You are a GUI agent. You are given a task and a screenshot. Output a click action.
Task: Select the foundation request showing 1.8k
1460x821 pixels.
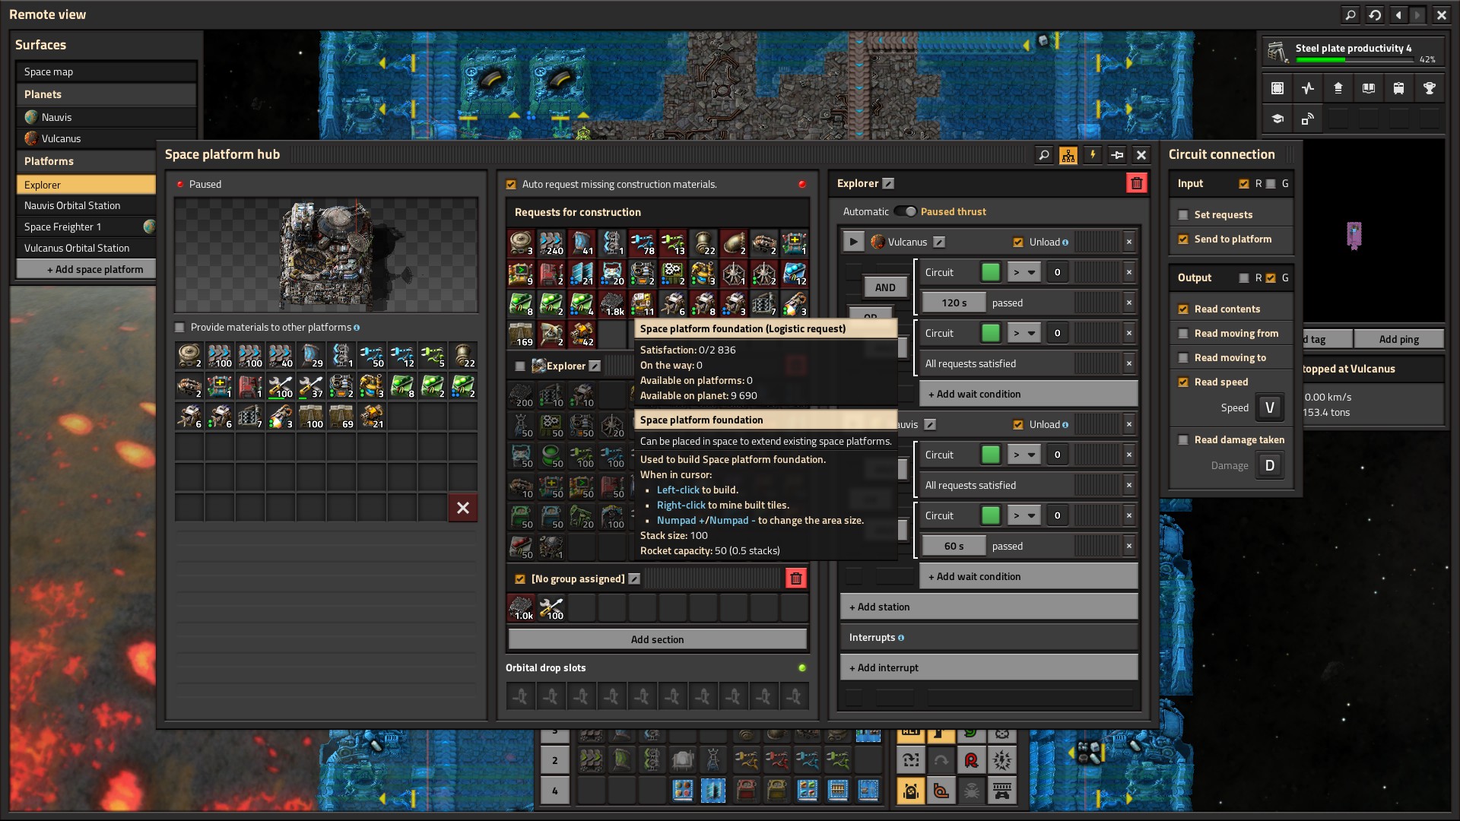612,304
